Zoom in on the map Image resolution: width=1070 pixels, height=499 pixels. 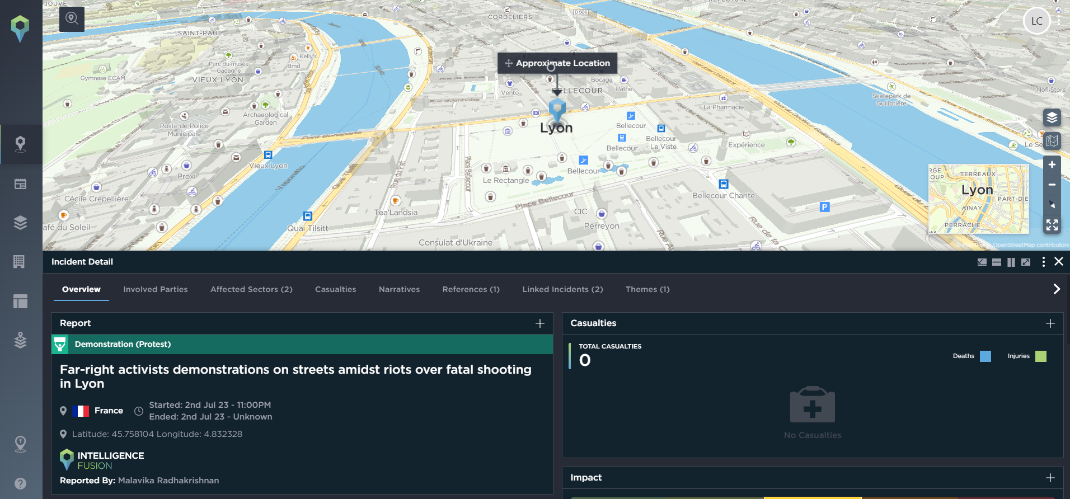coord(1052,164)
